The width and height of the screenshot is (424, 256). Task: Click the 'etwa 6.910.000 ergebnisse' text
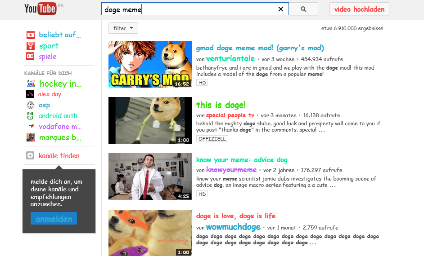tap(352, 28)
